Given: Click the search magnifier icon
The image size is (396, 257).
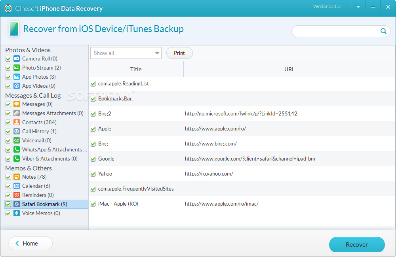Looking at the screenshot, I should pos(383,31).
